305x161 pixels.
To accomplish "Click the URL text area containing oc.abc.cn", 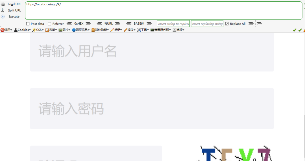I will [164, 10].
